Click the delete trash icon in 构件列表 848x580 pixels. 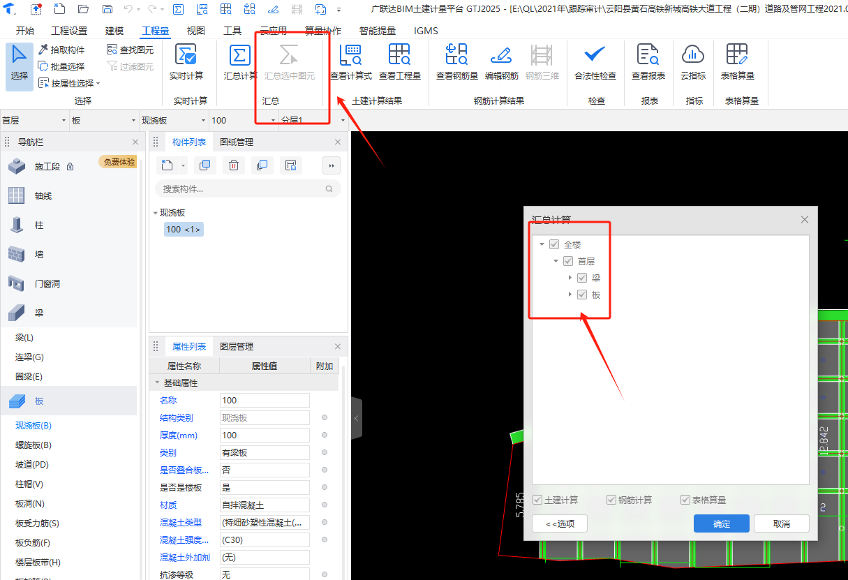pyautogui.click(x=234, y=165)
